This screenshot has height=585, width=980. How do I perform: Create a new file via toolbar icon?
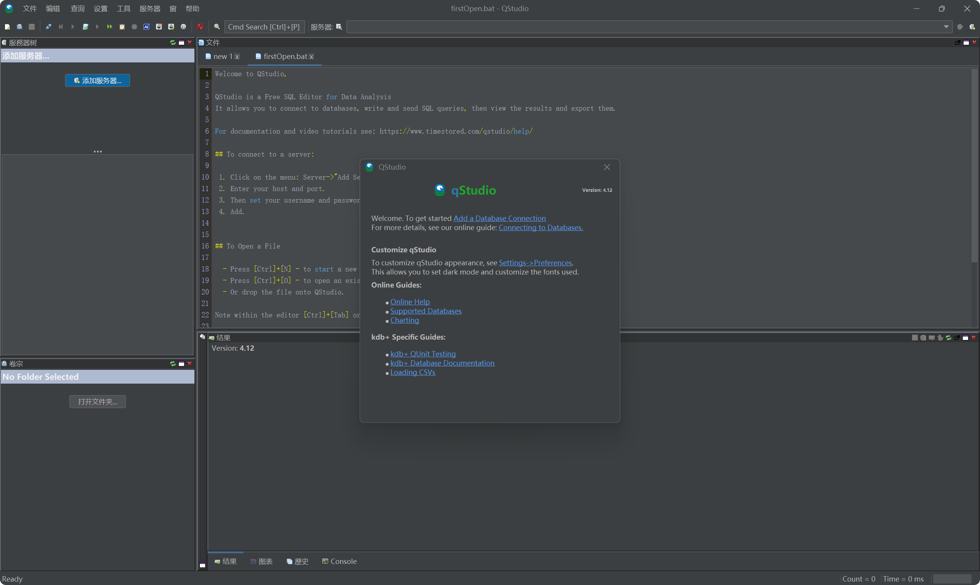tap(7, 26)
